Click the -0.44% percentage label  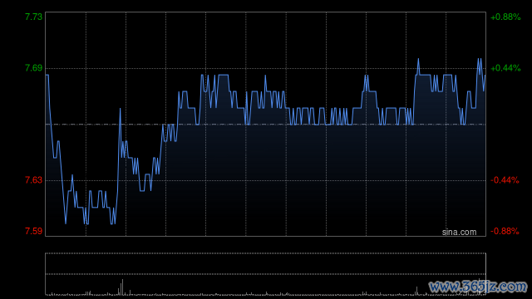(505, 180)
